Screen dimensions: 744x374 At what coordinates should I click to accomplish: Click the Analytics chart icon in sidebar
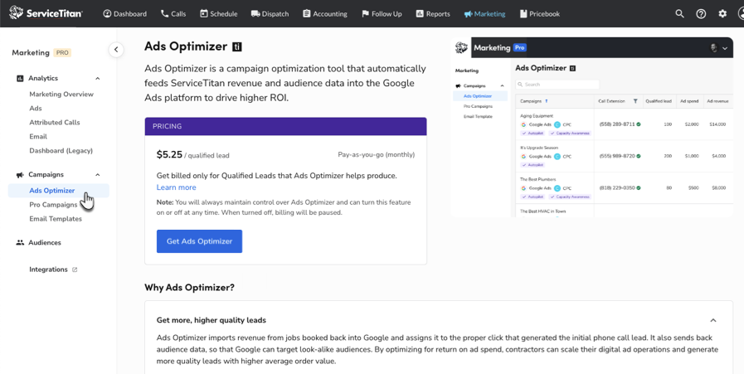click(20, 78)
